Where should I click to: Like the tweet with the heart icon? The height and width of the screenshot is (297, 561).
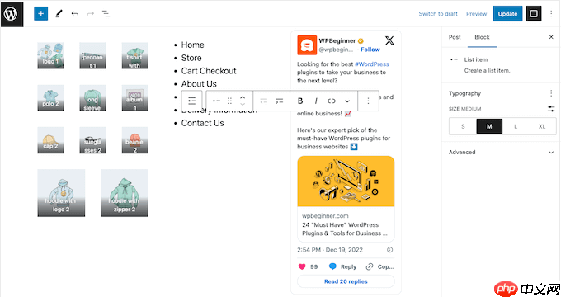[x=302, y=266]
